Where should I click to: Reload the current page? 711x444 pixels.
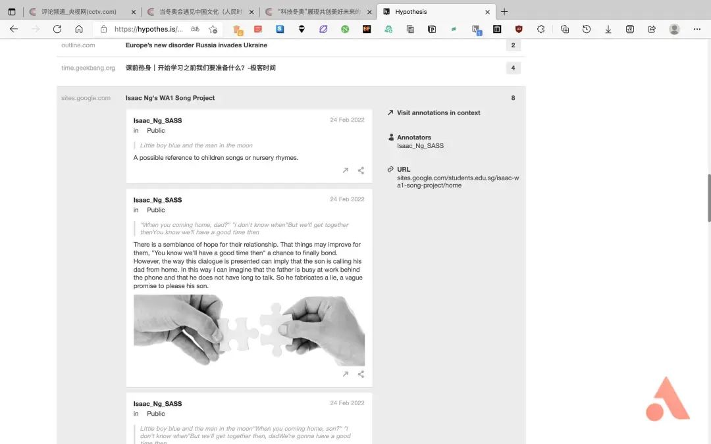[57, 29]
